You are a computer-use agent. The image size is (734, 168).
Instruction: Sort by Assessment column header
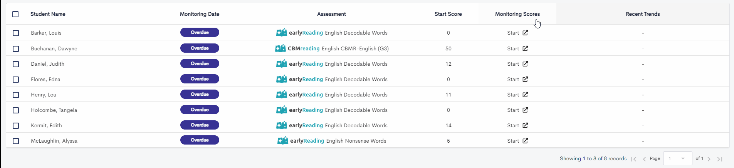click(x=331, y=14)
